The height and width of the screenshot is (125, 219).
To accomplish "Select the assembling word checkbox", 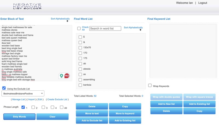I will tap(80, 80).
